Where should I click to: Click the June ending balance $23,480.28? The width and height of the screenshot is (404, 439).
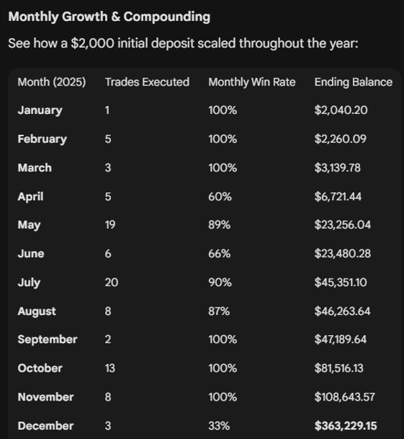pyautogui.click(x=343, y=254)
